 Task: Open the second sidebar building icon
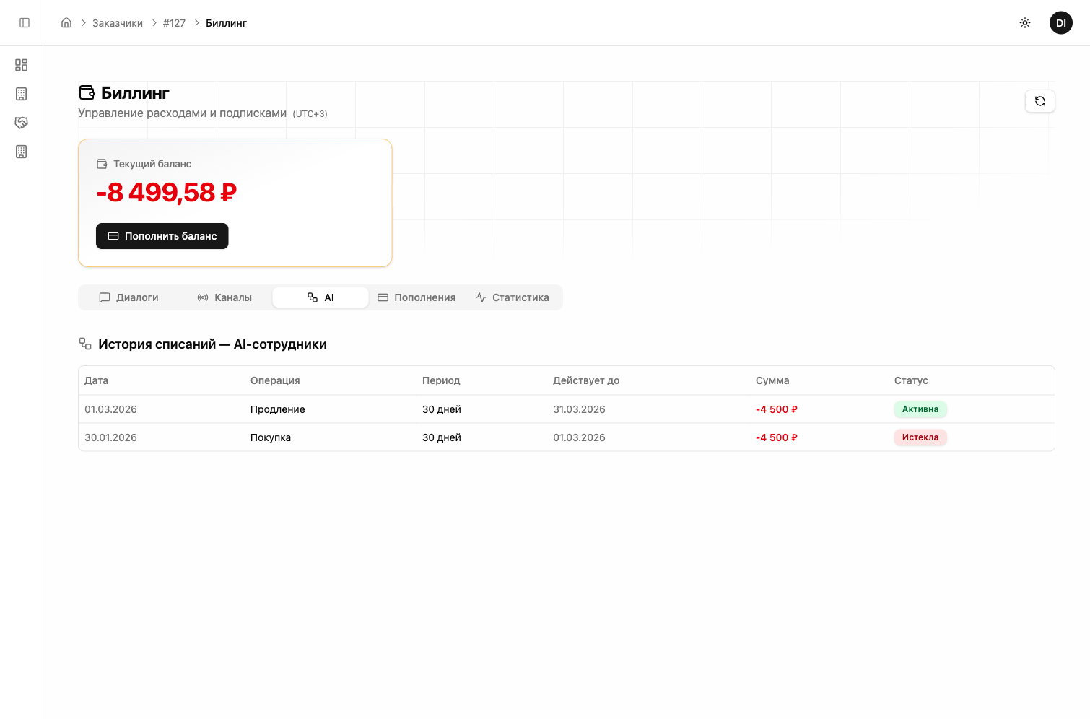coord(22,94)
